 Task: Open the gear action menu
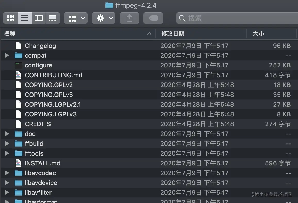[x=104, y=18]
